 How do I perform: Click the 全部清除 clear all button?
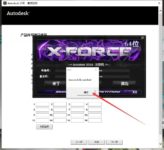[44, 127]
